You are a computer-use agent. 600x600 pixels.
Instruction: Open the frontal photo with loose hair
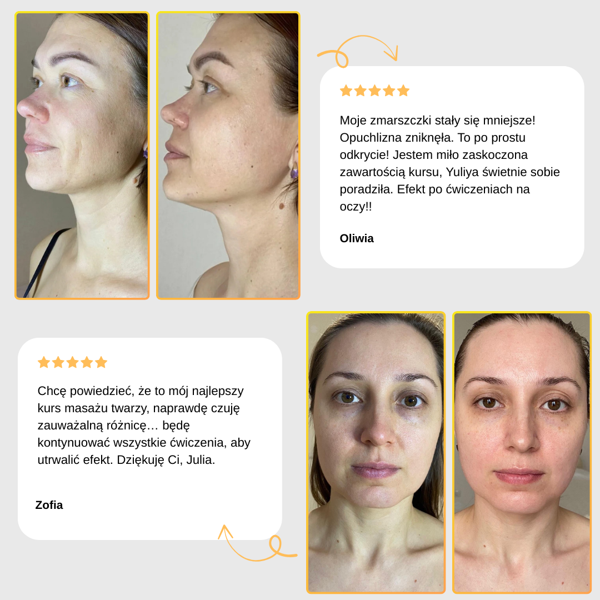[x=376, y=453]
